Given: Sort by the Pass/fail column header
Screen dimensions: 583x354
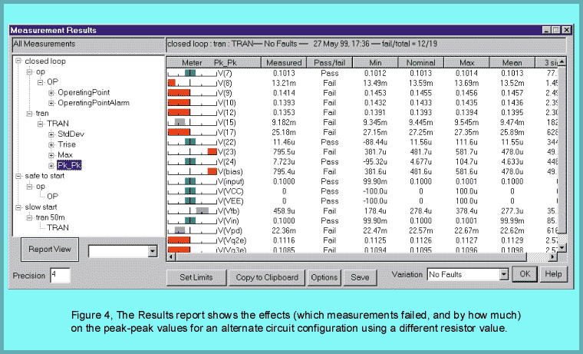Looking at the screenshot, I should tap(328, 61).
